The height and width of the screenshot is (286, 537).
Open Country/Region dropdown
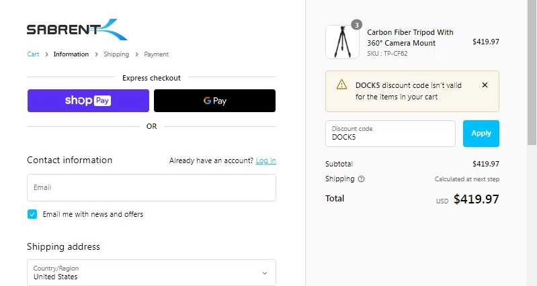[151, 273]
